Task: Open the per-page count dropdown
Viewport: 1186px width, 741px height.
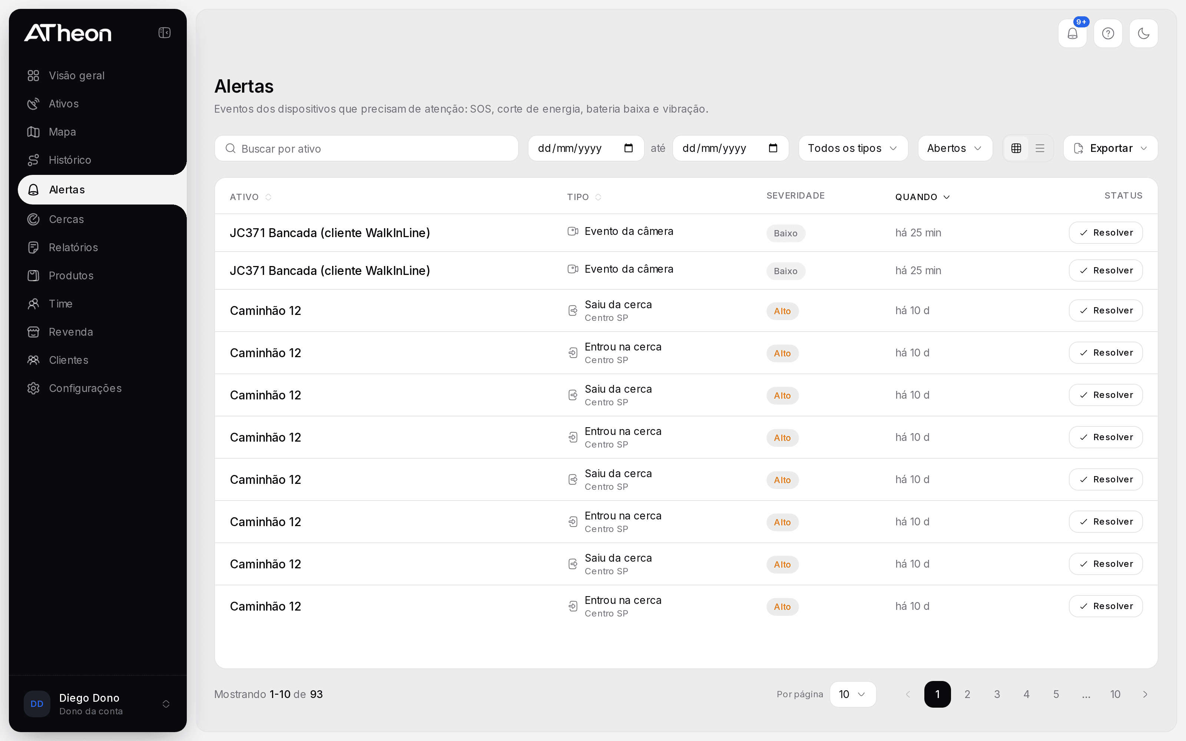Action: click(853, 694)
